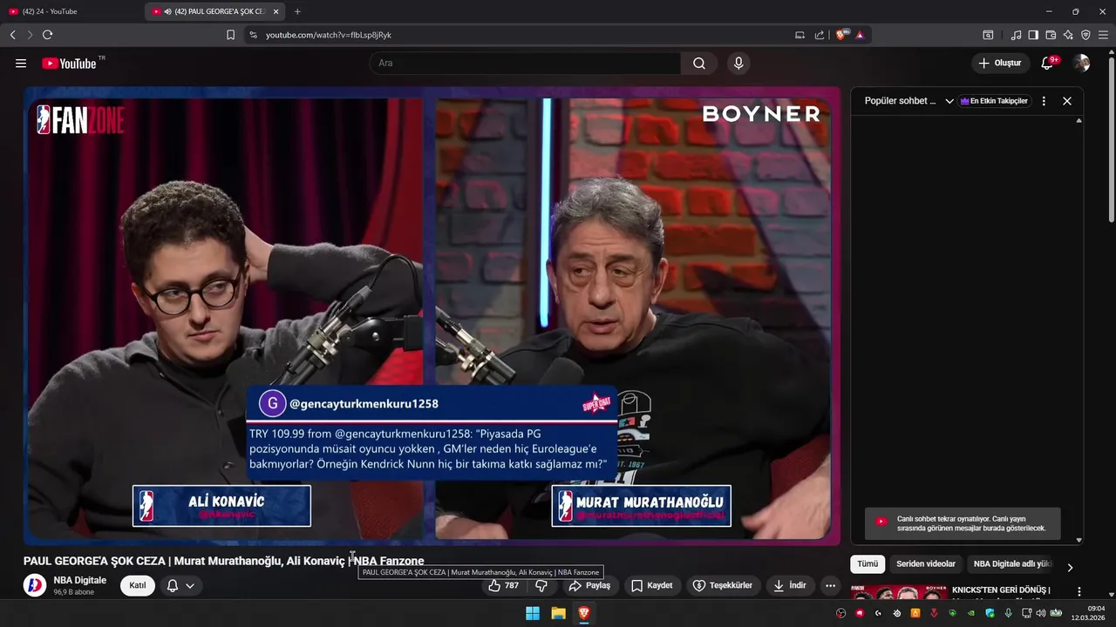This screenshot has width=1116, height=627.
Task: Click the Katıl join button
Action: pyautogui.click(x=137, y=585)
